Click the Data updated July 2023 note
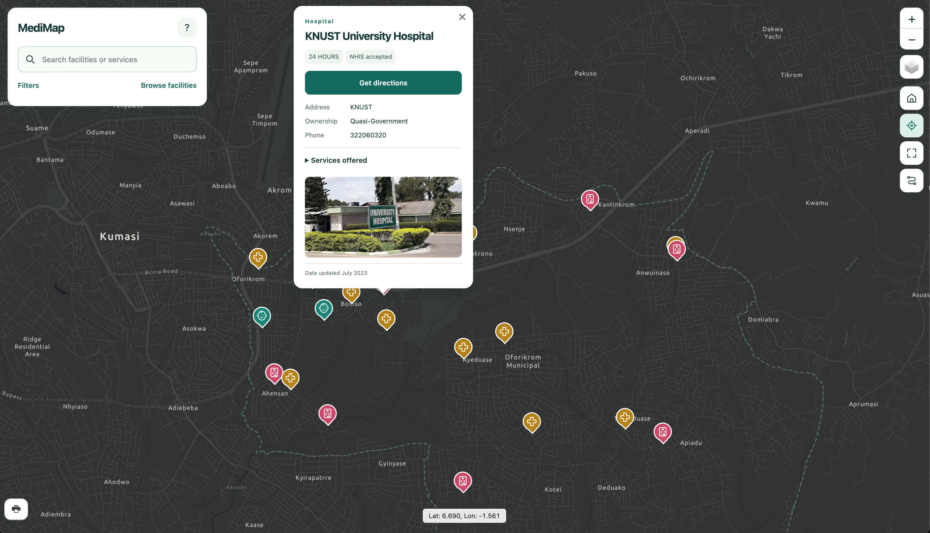The height and width of the screenshot is (533, 930). (x=336, y=273)
